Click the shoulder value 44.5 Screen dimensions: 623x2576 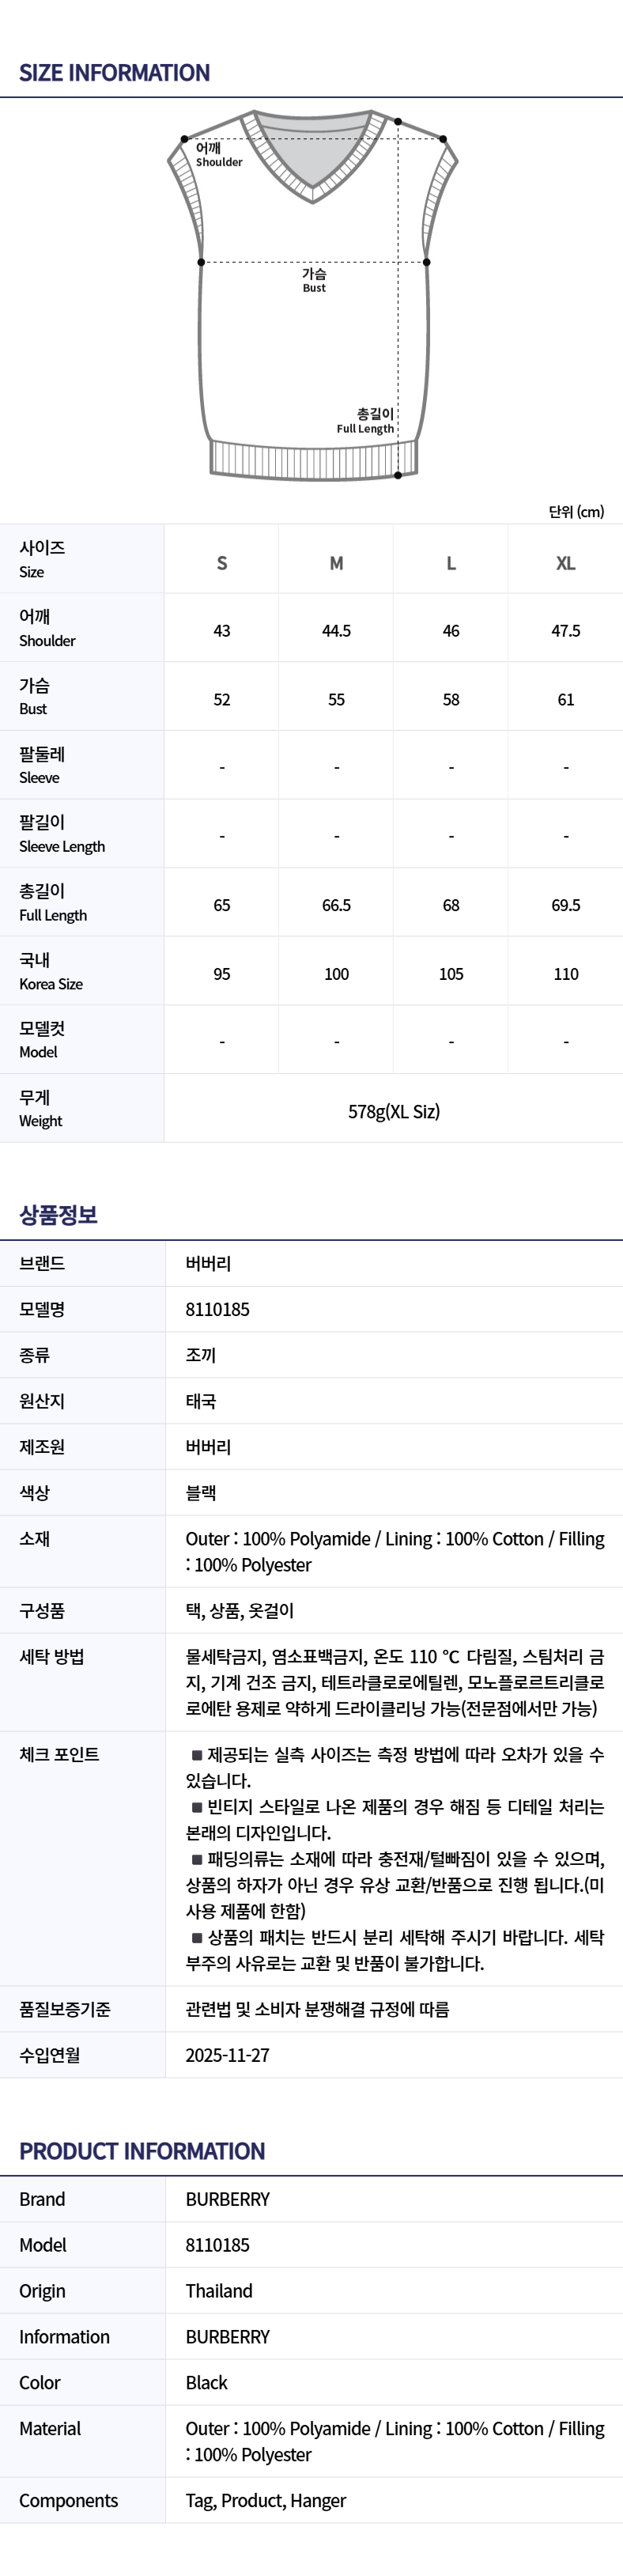[x=336, y=631]
